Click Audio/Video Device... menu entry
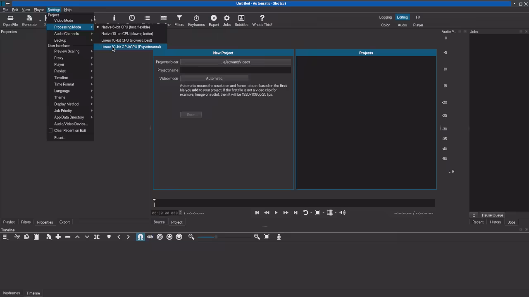Image resolution: width=529 pixels, height=297 pixels. click(x=71, y=124)
